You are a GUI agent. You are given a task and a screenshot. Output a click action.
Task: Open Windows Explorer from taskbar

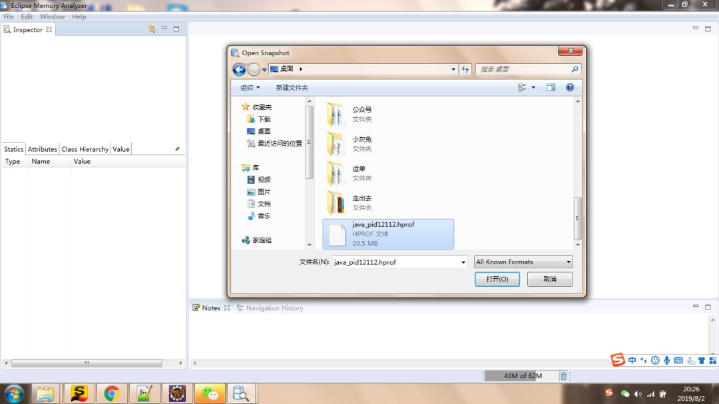[x=45, y=393]
